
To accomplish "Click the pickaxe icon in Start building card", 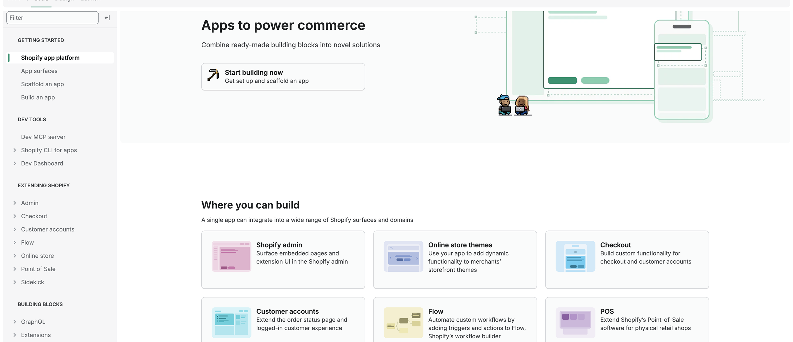I will click(213, 75).
